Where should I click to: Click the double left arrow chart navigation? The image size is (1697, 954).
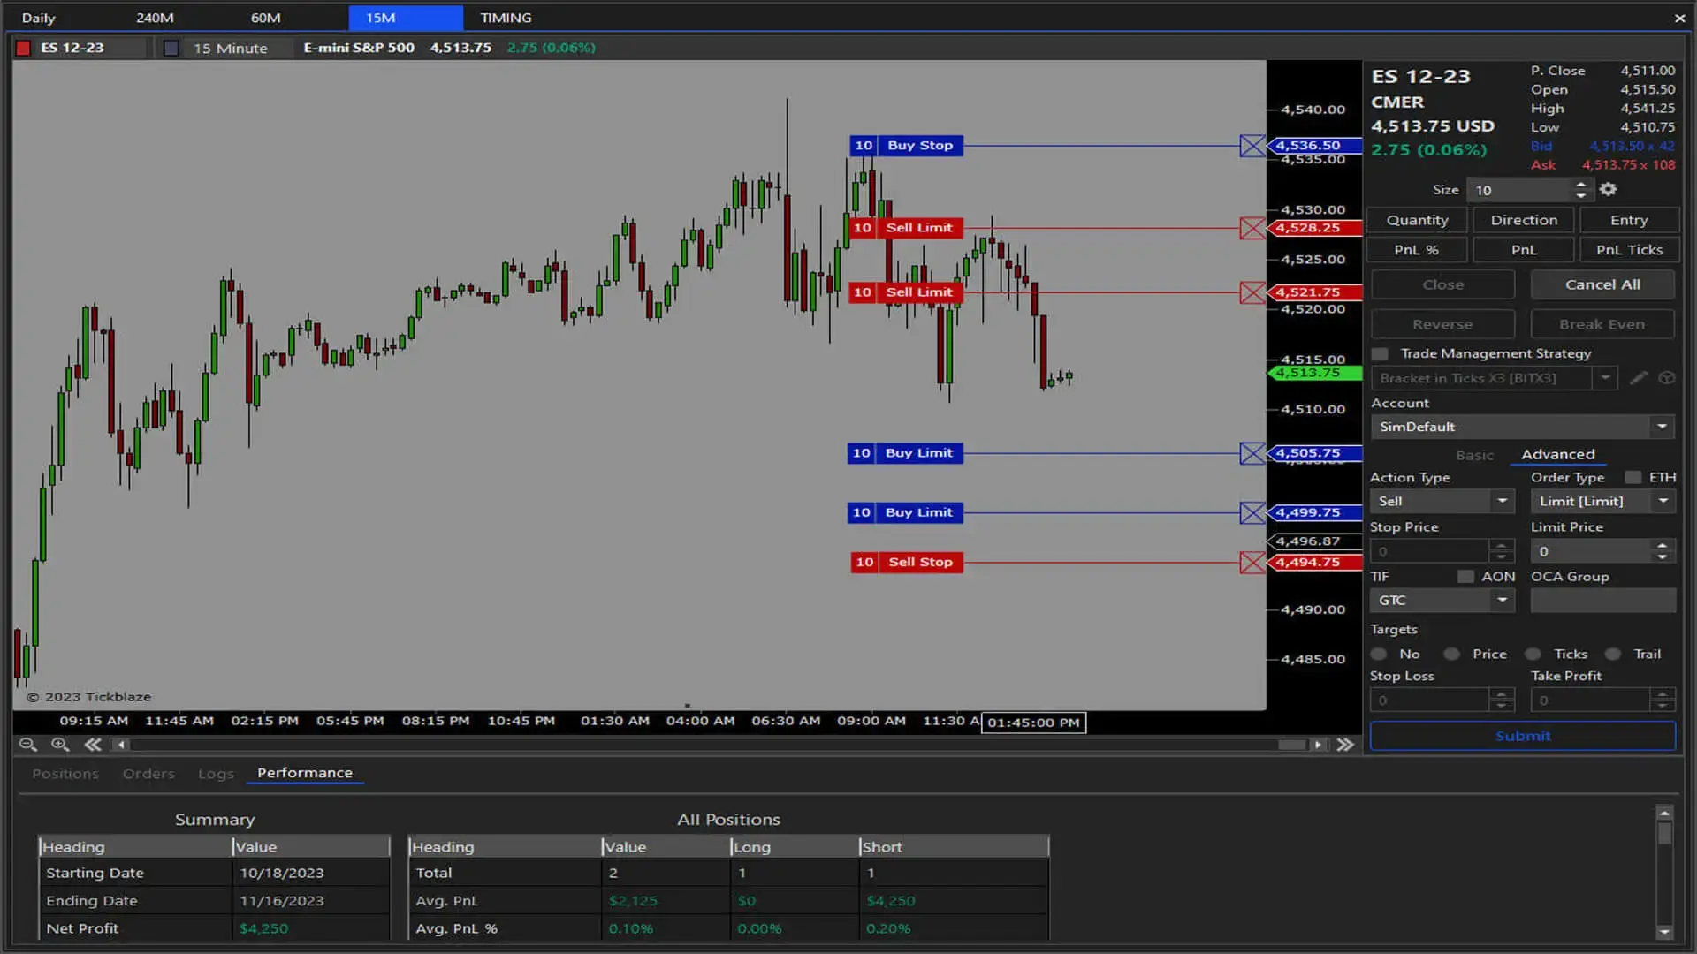[x=93, y=745]
